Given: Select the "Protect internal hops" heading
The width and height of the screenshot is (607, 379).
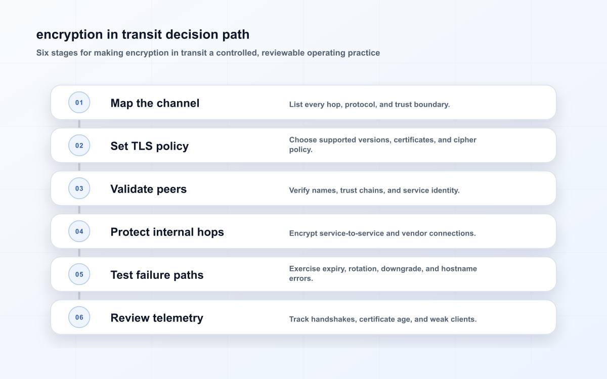Looking at the screenshot, I should [167, 232].
